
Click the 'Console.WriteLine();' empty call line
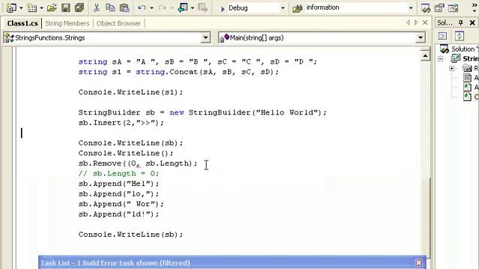click(x=126, y=153)
